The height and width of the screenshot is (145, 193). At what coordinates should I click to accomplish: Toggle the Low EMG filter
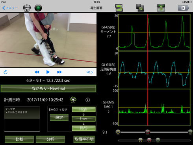84,119
